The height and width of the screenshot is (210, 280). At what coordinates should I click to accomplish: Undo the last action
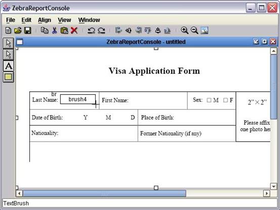coord(91,30)
